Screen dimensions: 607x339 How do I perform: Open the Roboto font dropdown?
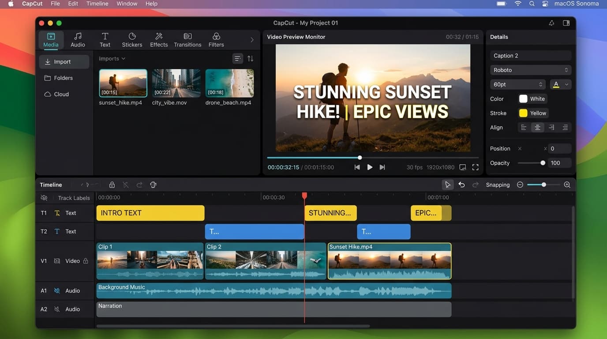point(531,70)
